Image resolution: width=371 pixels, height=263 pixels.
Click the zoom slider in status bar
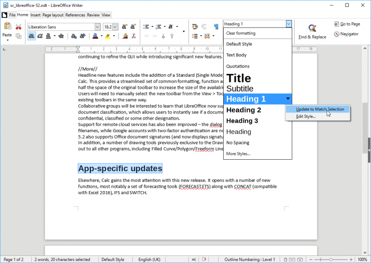pyautogui.click(x=330, y=260)
